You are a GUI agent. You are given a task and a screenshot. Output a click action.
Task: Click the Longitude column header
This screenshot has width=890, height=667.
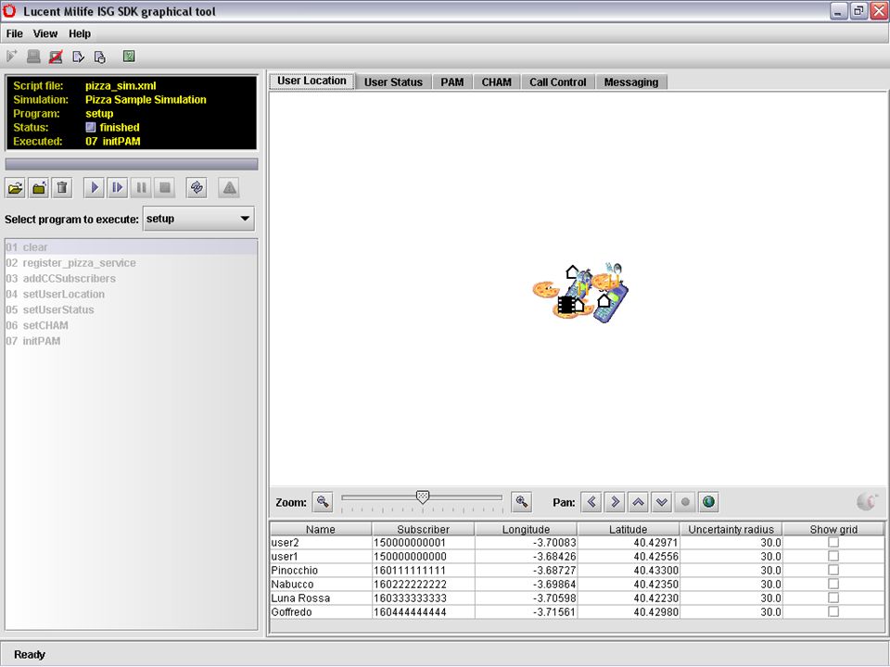tap(527, 529)
